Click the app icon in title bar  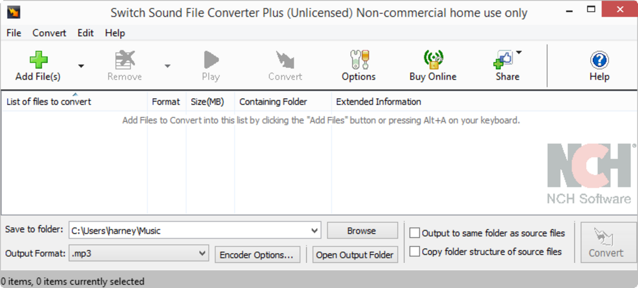click(13, 12)
